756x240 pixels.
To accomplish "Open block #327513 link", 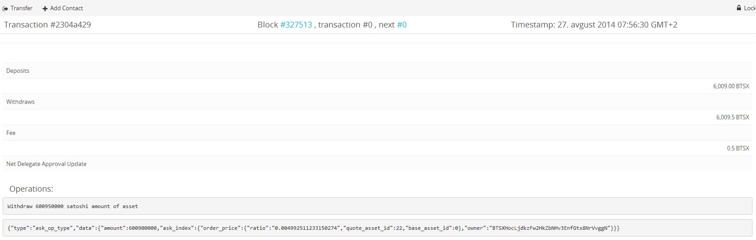I will click(296, 25).
